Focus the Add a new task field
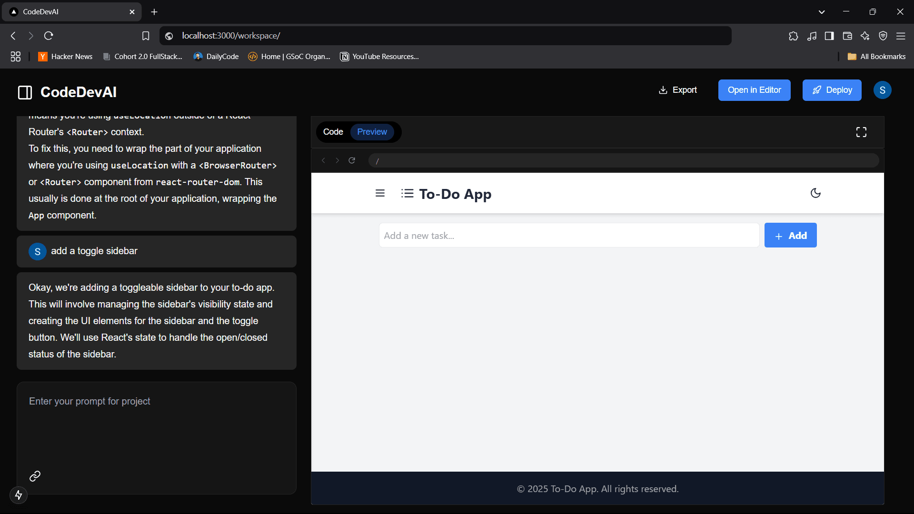The image size is (914, 514). pyautogui.click(x=569, y=236)
